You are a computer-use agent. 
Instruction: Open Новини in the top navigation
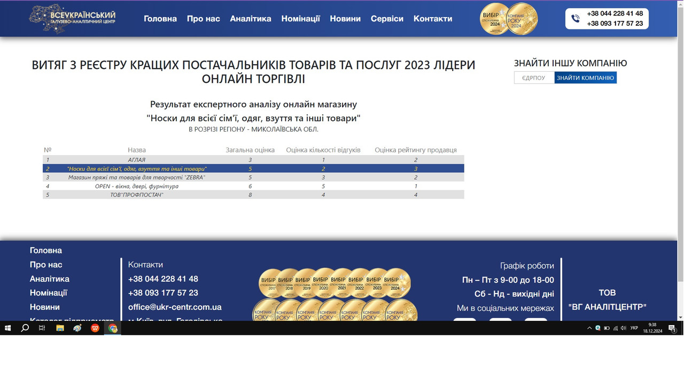pyautogui.click(x=345, y=19)
